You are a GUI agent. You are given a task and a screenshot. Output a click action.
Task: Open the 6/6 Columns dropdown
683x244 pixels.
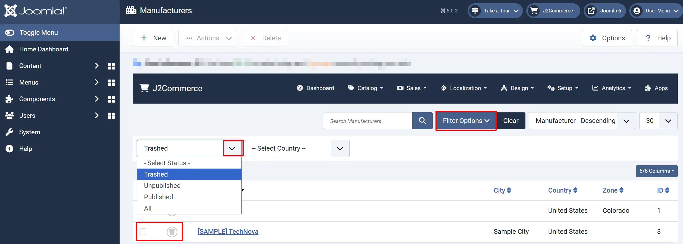657,171
